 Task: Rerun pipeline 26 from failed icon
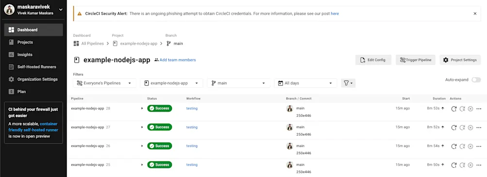pyautogui.click(x=462, y=146)
